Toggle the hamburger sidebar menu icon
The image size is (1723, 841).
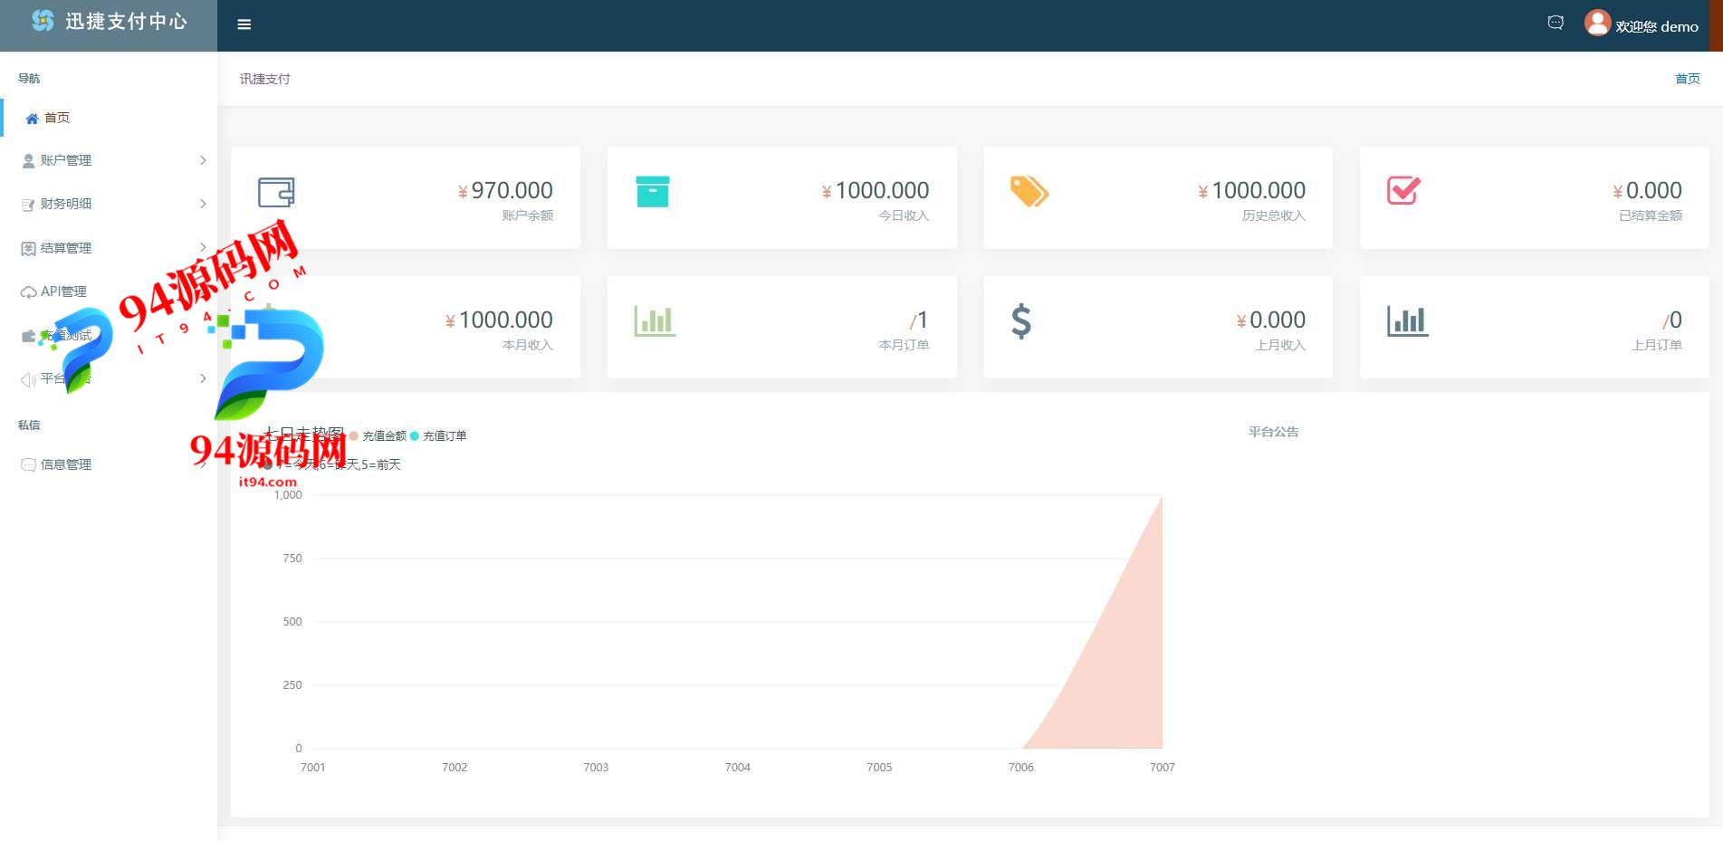pos(244,24)
